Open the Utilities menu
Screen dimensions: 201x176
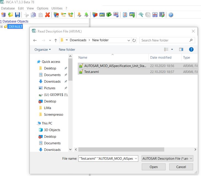pos(57,8)
